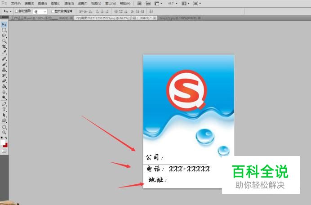Close the 工作证正面.psd tab

(71, 18)
